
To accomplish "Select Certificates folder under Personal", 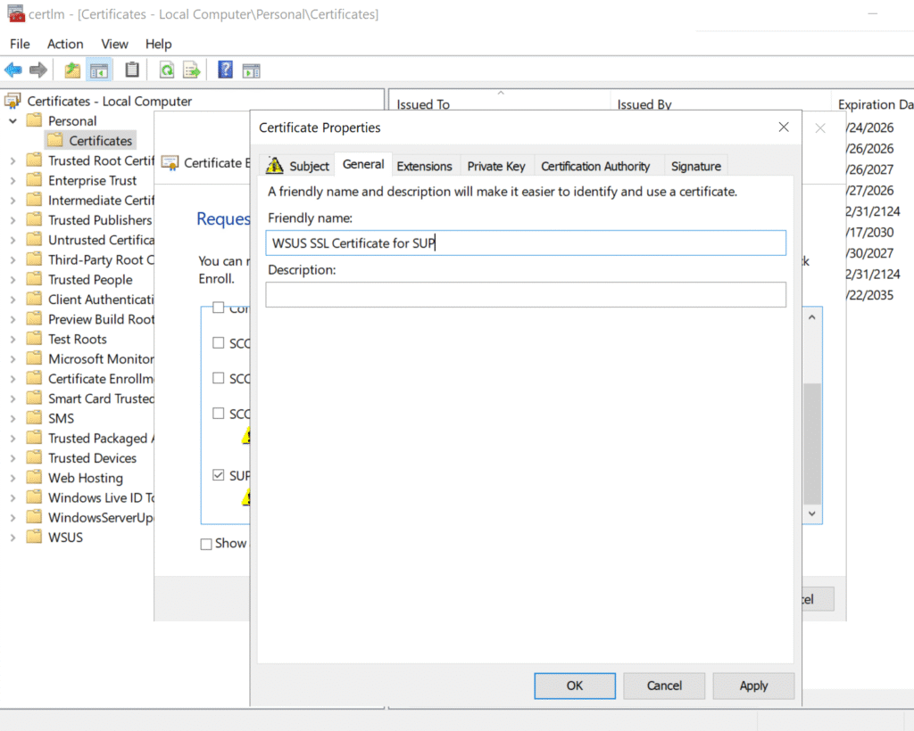I will point(91,141).
